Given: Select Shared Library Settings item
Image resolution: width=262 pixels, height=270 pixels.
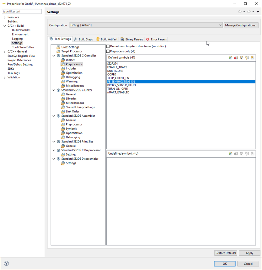Looking at the screenshot, I should (x=80, y=107).
